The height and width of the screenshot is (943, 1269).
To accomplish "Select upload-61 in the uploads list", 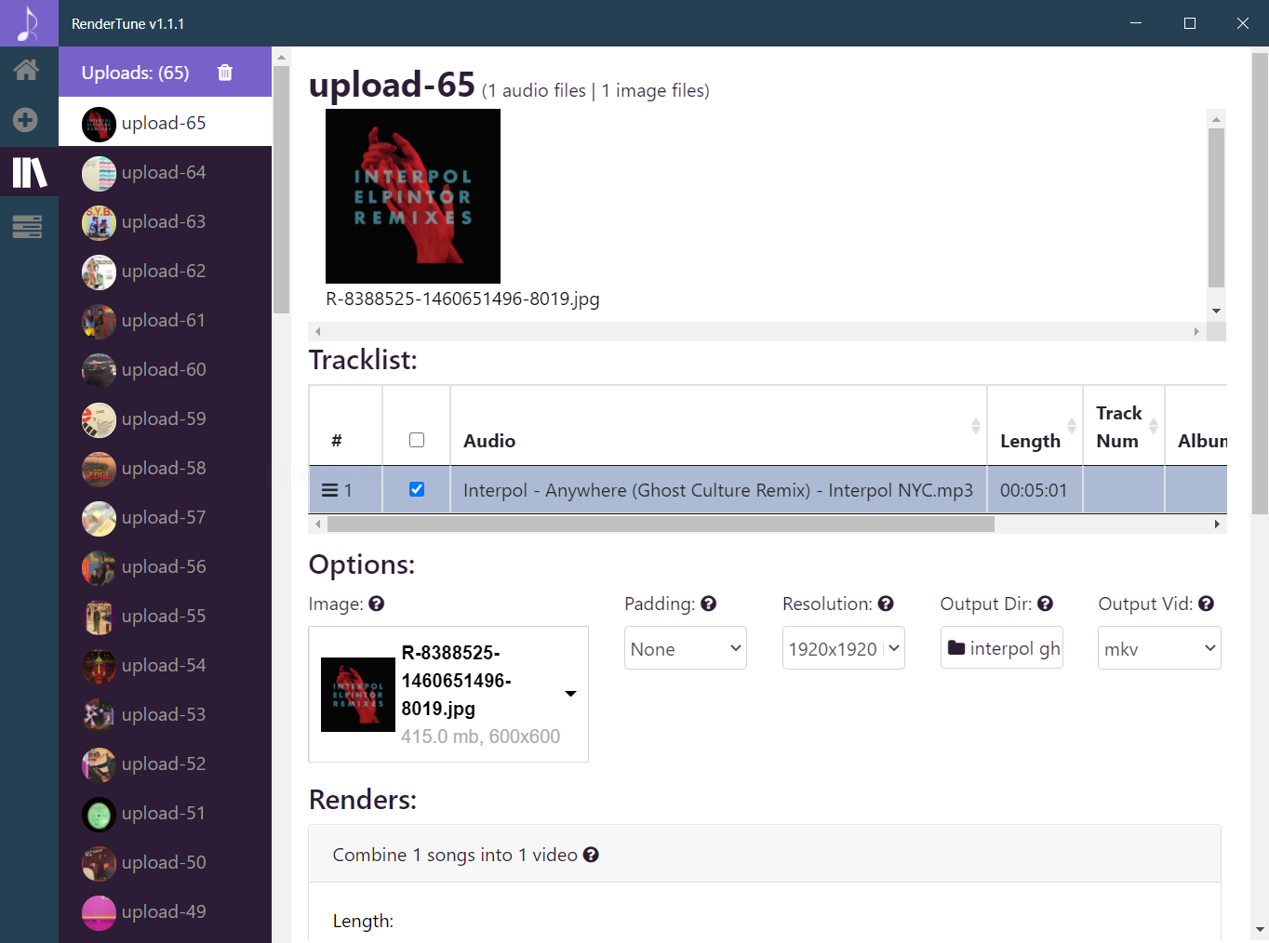I will [165, 320].
